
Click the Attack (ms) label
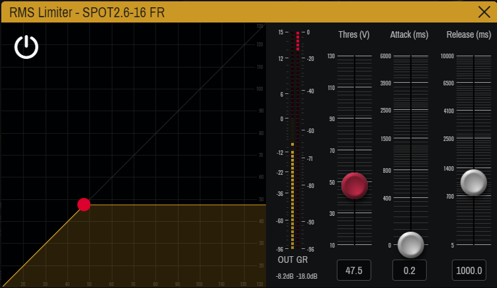(x=409, y=34)
